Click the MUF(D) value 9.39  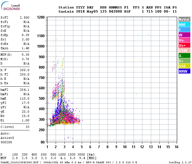(x=26, y=55)
